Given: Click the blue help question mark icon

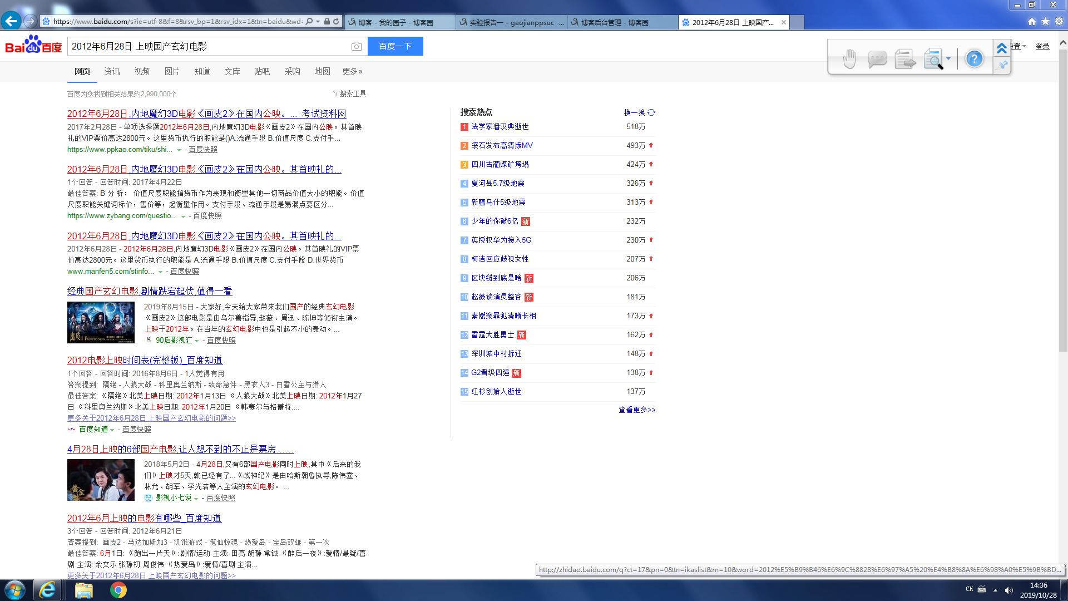Looking at the screenshot, I should click(x=974, y=58).
